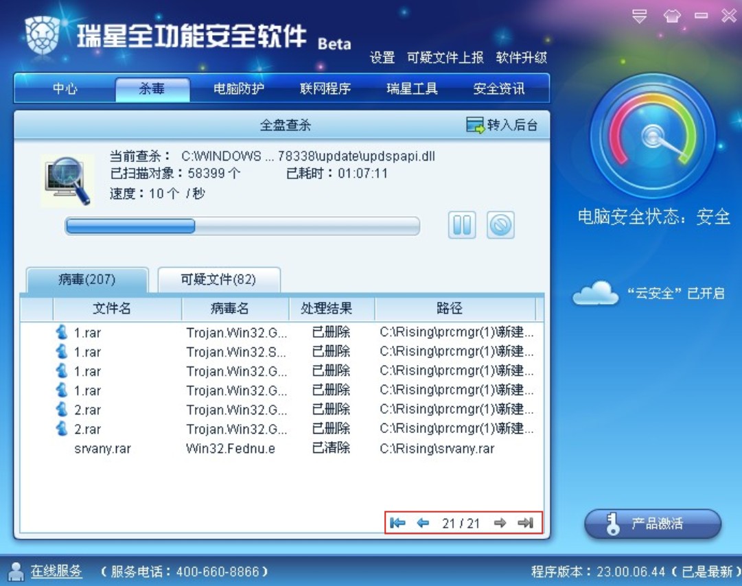The image size is (742, 586).
Task: Select the srvany.rar row
Action: 282,448
